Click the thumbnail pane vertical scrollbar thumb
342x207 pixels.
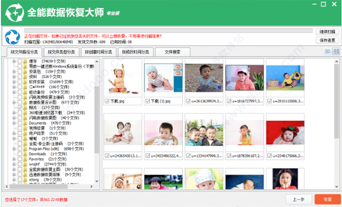coord(337,101)
